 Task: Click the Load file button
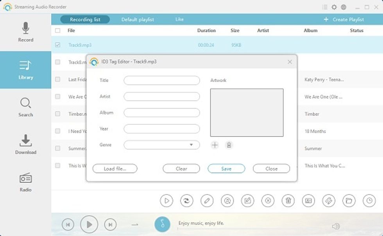tap(115, 168)
